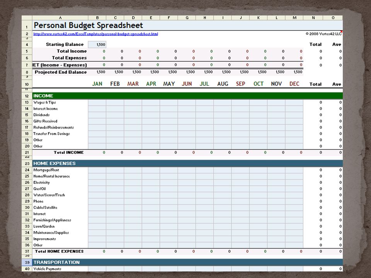Click the empty Mortgage/Rent January cell
371x278 pixels.
point(97,170)
